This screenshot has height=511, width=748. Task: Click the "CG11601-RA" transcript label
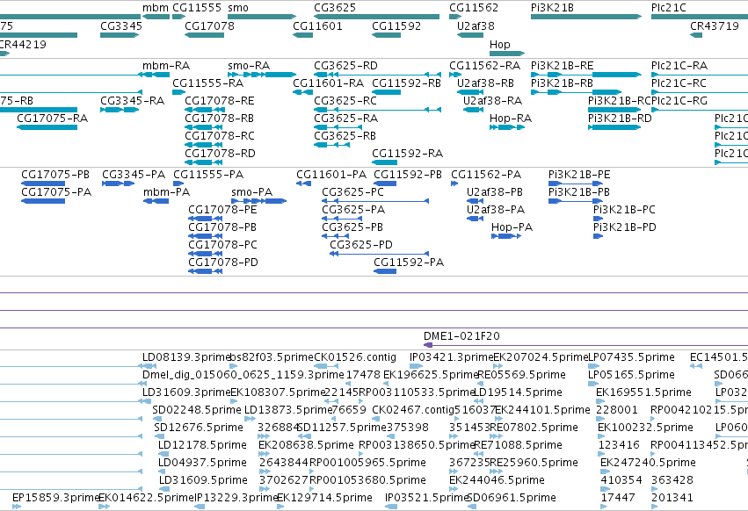[x=328, y=83]
